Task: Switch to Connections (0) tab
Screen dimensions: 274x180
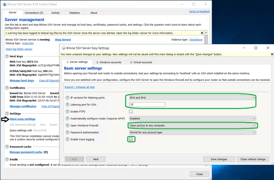Action: (x=34, y=13)
